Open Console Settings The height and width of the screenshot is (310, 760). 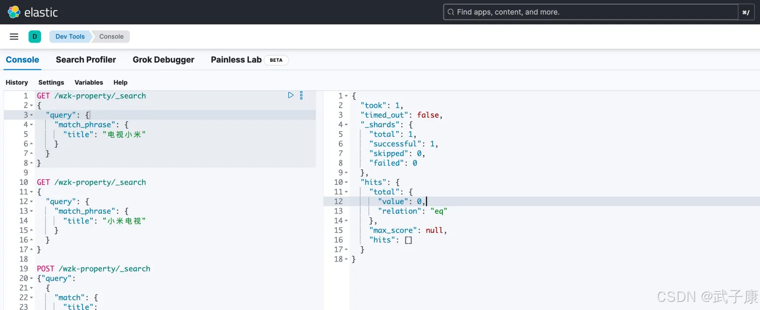[x=51, y=83]
